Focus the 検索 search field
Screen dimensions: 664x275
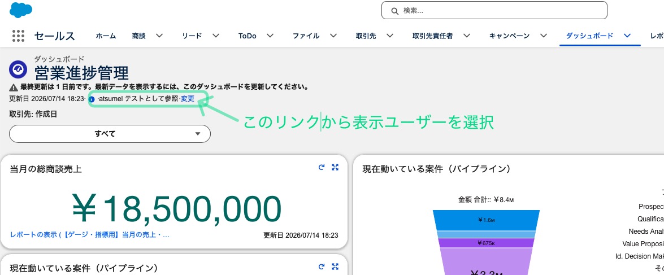[x=494, y=11]
